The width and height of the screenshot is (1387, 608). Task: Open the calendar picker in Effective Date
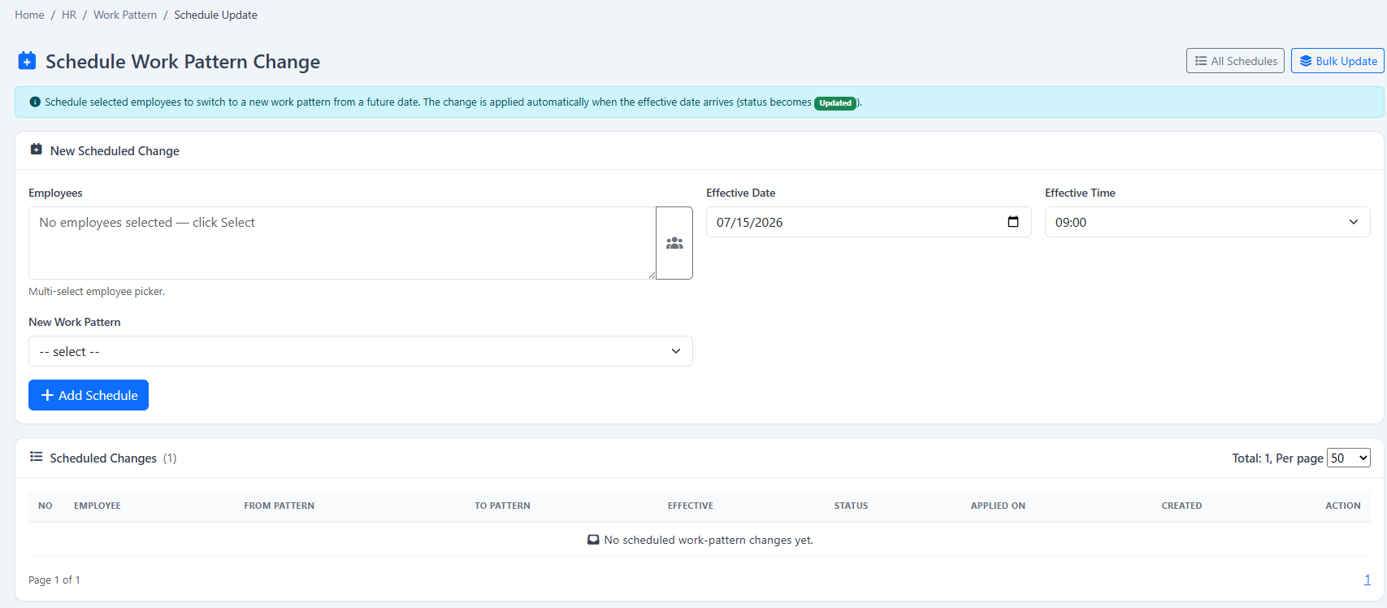click(x=1013, y=222)
